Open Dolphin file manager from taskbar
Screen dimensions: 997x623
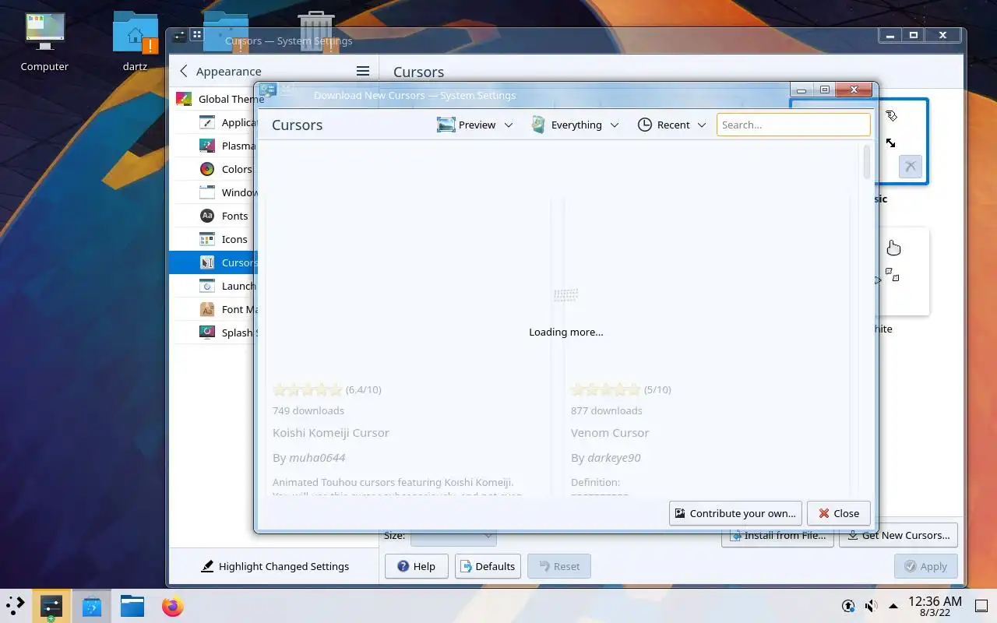click(132, 605)
